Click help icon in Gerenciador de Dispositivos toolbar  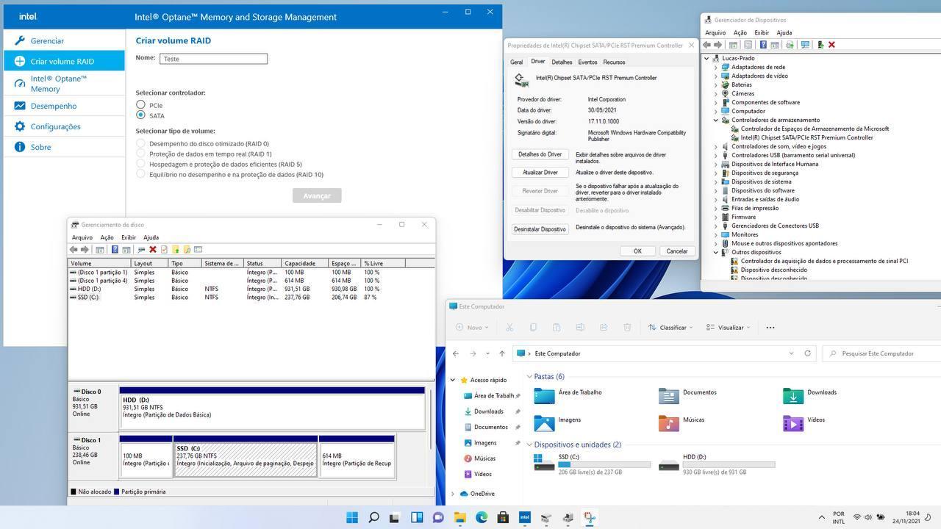click(762, 45)
